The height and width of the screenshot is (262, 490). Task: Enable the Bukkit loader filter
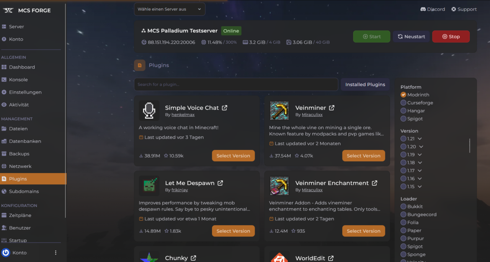(x=403, y=206)
